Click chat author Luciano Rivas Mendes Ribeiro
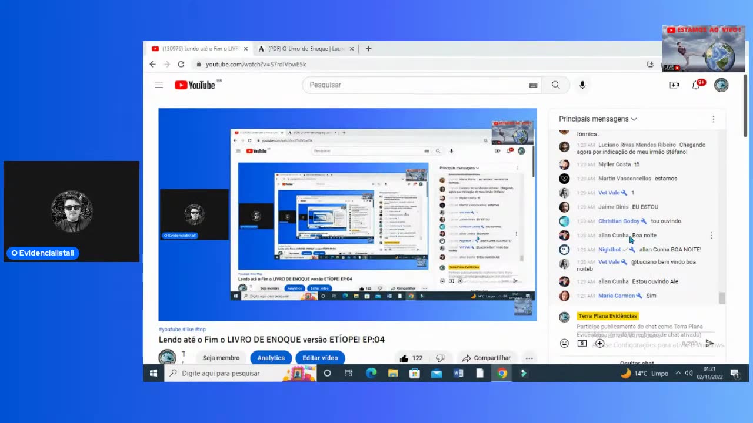The height and width of the screenshot is (423, 753). (637, 145)
